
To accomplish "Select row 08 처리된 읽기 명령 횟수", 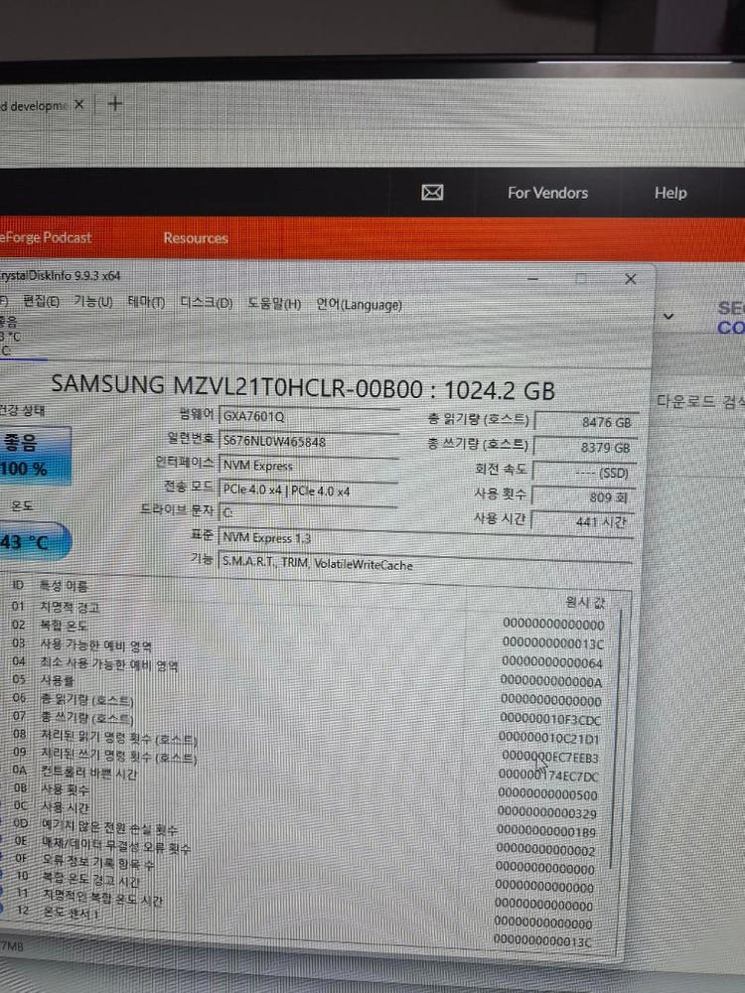I will [x=306, y=745].
